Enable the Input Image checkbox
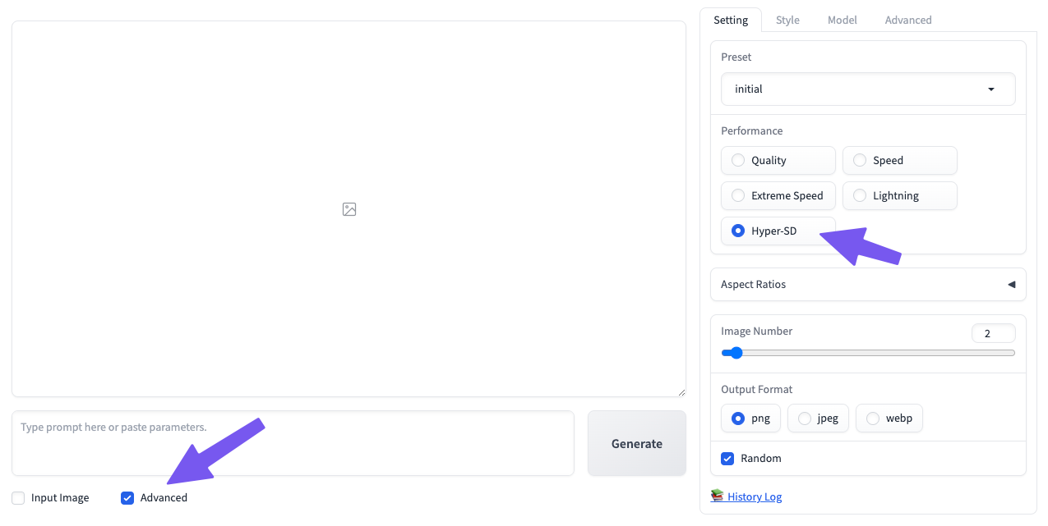 18,498
